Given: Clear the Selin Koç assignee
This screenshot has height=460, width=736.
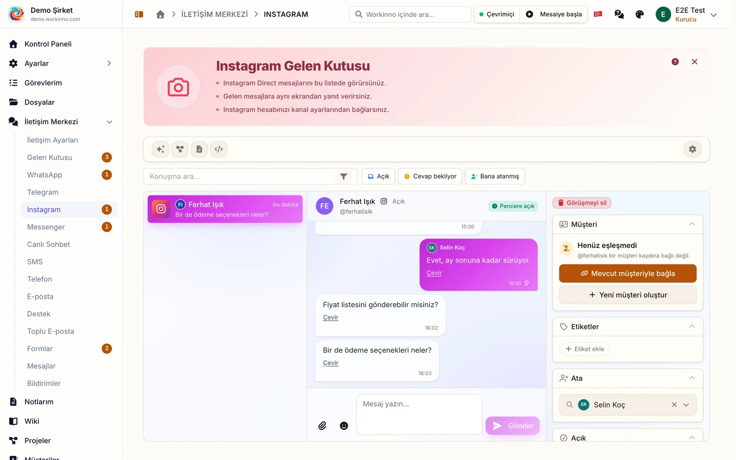Looking at the screenshot, I should [674, 405].
